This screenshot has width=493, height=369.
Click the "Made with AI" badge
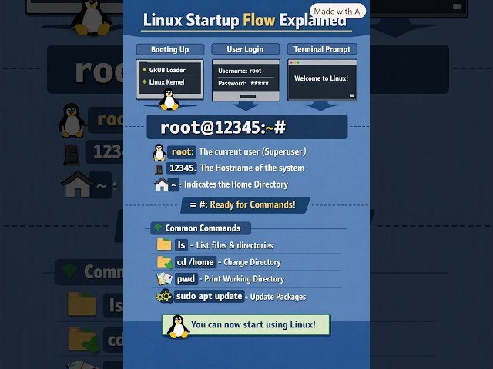(x=337, y=12)
